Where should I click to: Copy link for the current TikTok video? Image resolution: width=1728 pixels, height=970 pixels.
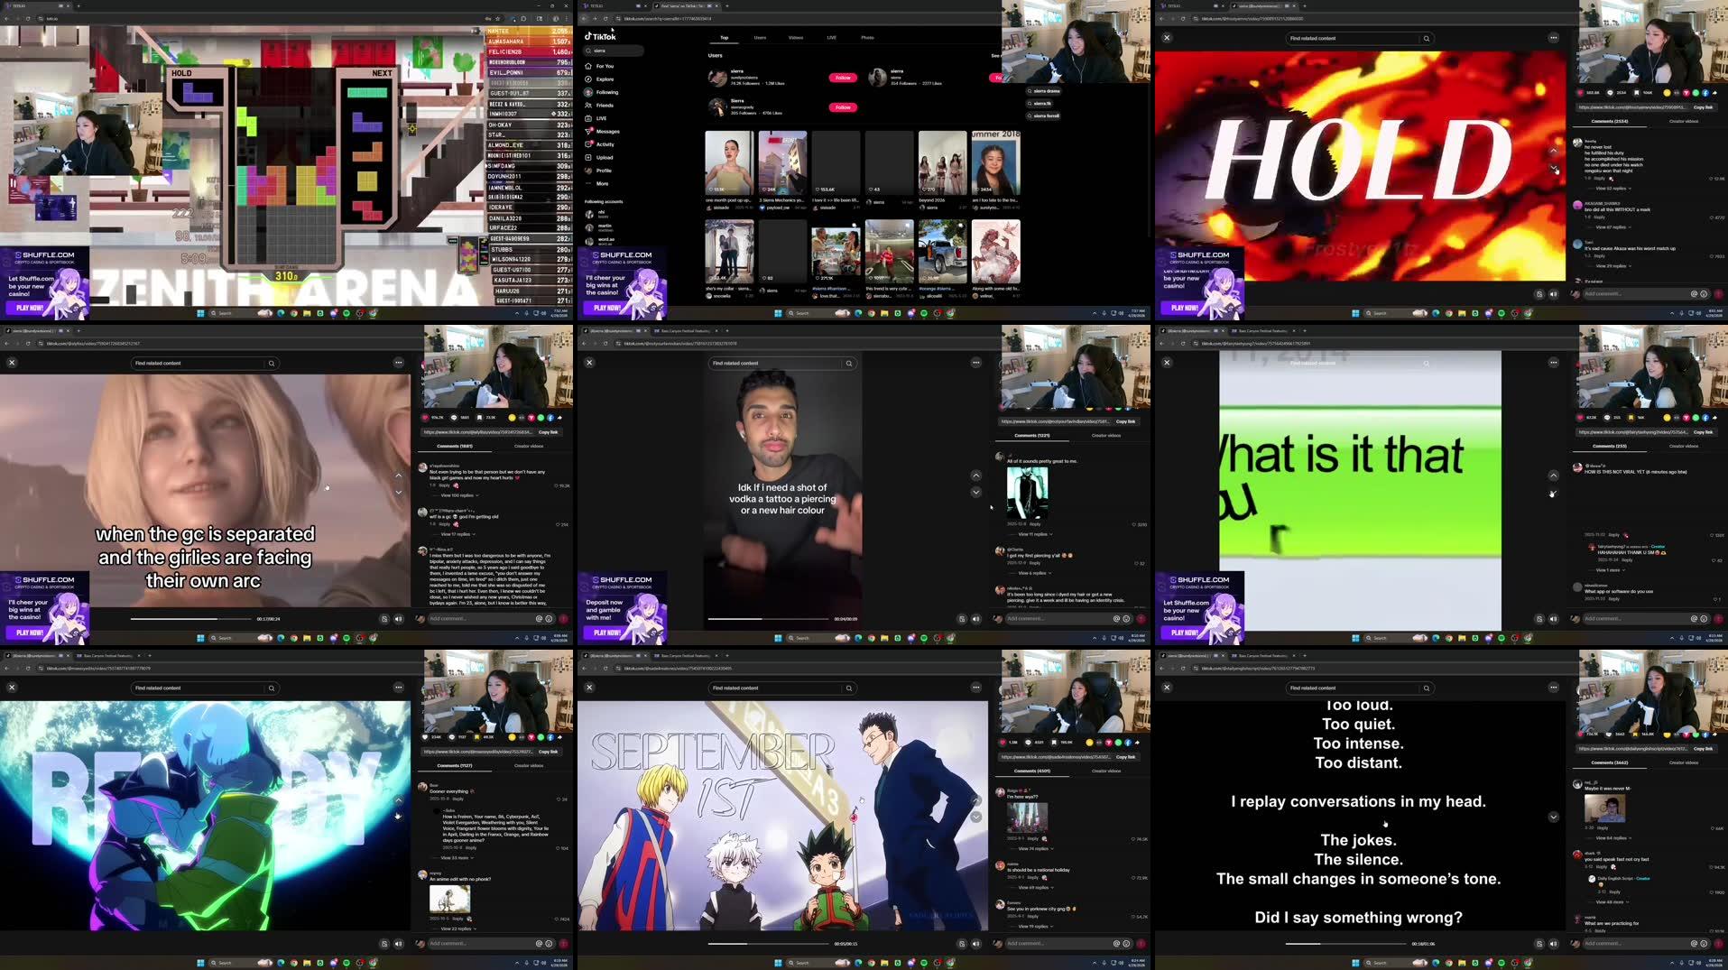(x=1126, y=420)
